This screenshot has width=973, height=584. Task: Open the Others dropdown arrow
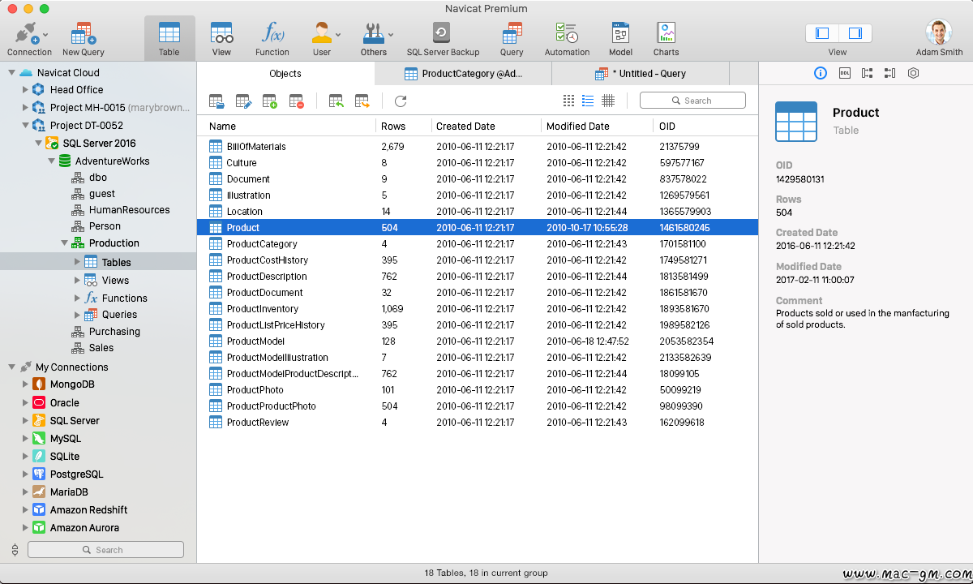coord(391,35)
